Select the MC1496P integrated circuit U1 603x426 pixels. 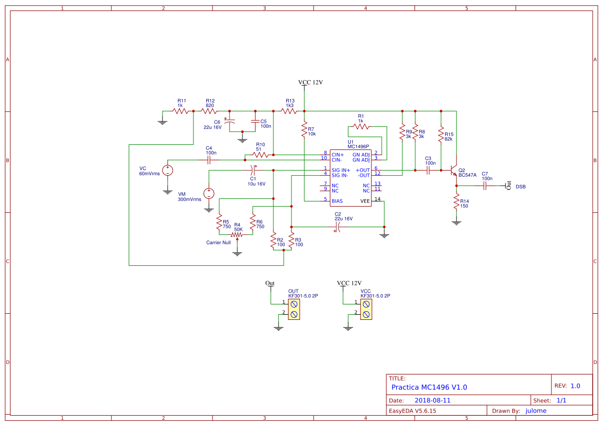[351, 178]
